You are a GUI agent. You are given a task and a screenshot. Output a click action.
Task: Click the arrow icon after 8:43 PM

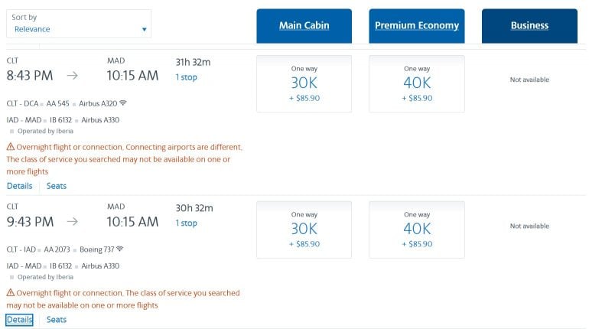click(x=73, y=76)
